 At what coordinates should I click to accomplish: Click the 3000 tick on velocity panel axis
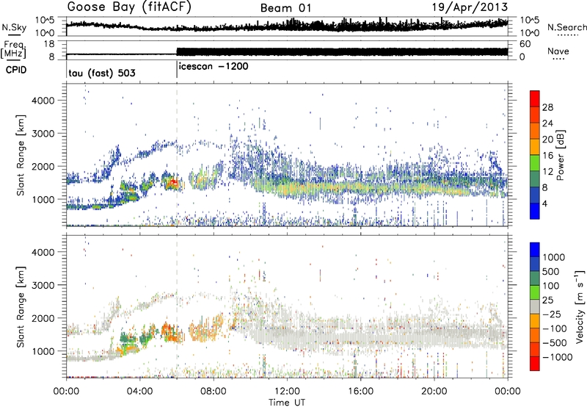pos(43,285)
